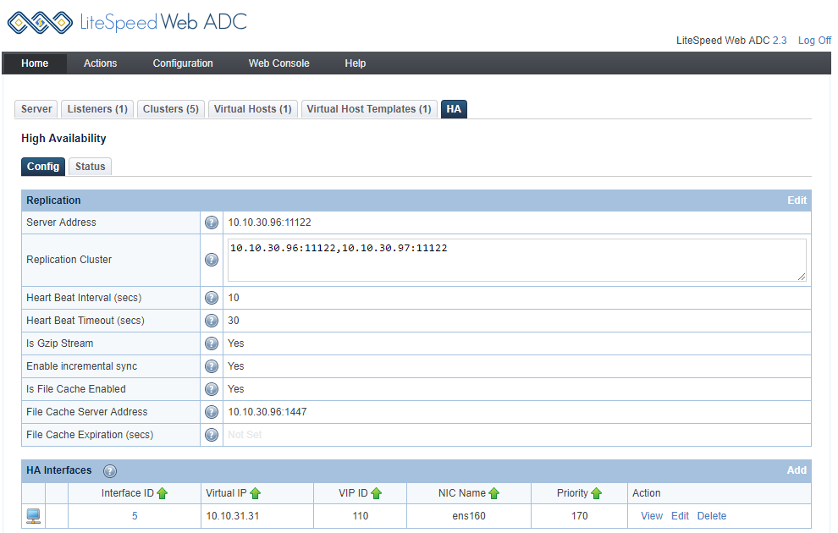Click the network interface icon in row 5
Viewport: 838px width, 533px height.
pos(34,516)
